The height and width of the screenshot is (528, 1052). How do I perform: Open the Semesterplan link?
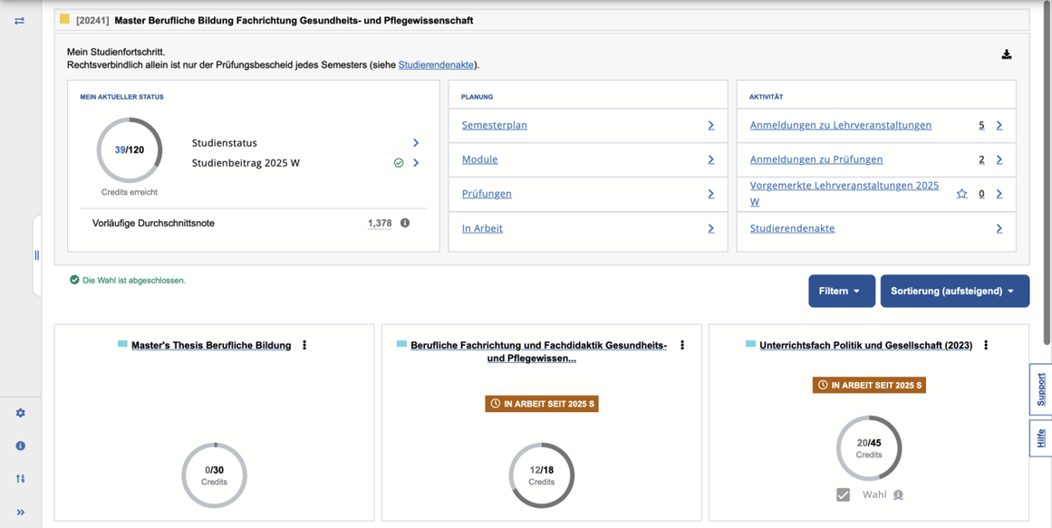[x=494, y=125]
